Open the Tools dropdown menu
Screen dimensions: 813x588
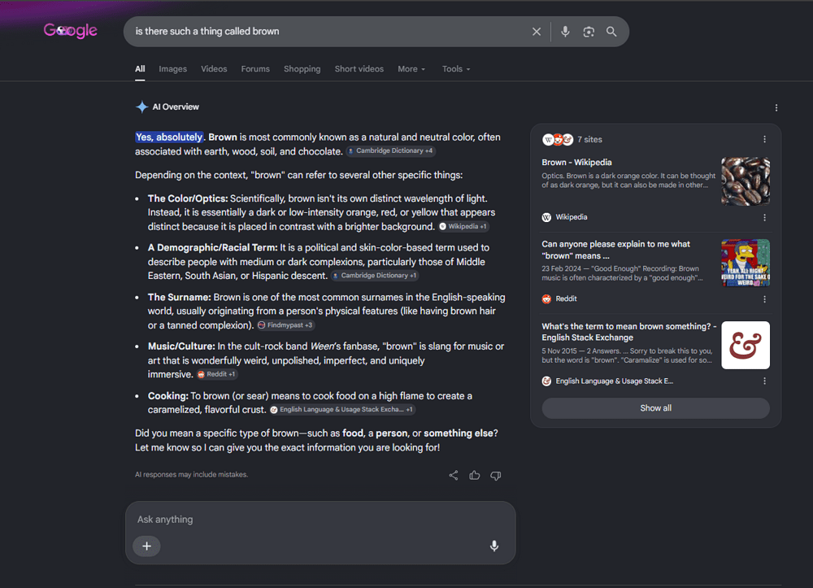(456, 69)
